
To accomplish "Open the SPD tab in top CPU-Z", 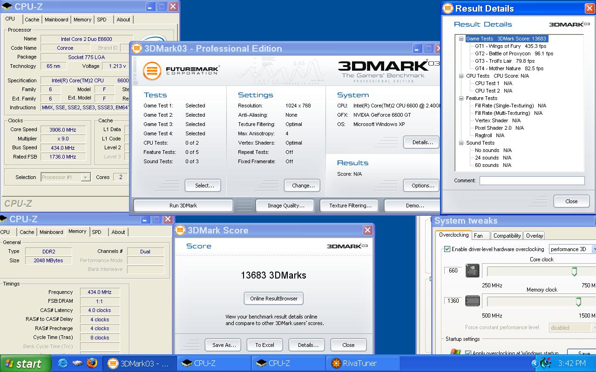I will pyautogui.click(x=102, y=20).
